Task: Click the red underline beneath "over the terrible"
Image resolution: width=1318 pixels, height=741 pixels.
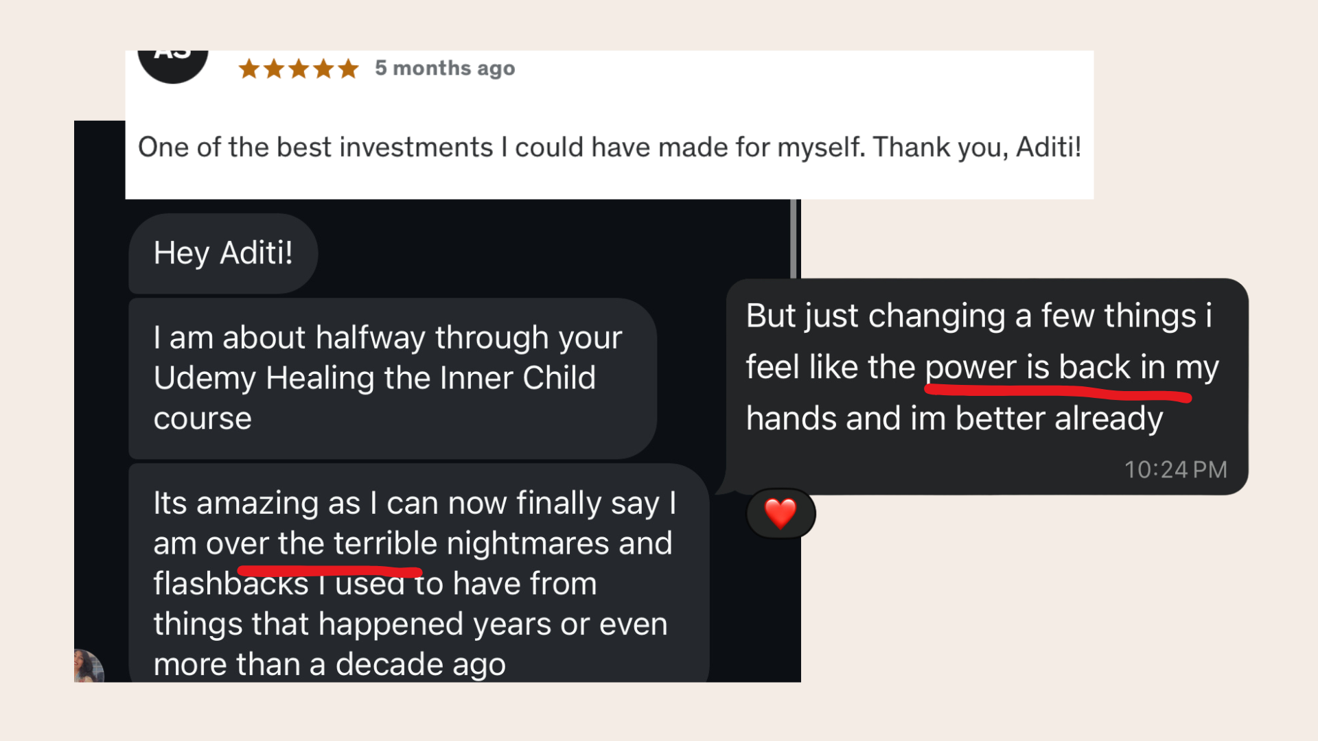Action: coord(329,569)
